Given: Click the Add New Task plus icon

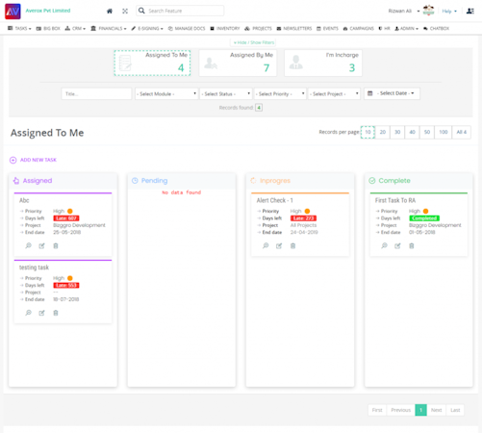Looking at the screenshot, I should (13, 160).
